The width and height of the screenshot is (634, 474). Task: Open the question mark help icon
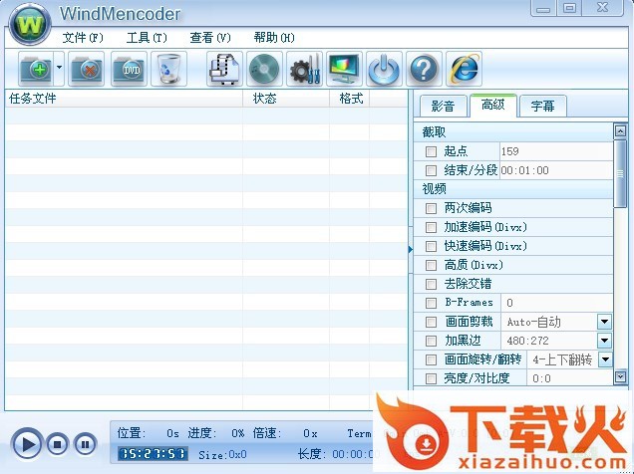tap(424, 69)
